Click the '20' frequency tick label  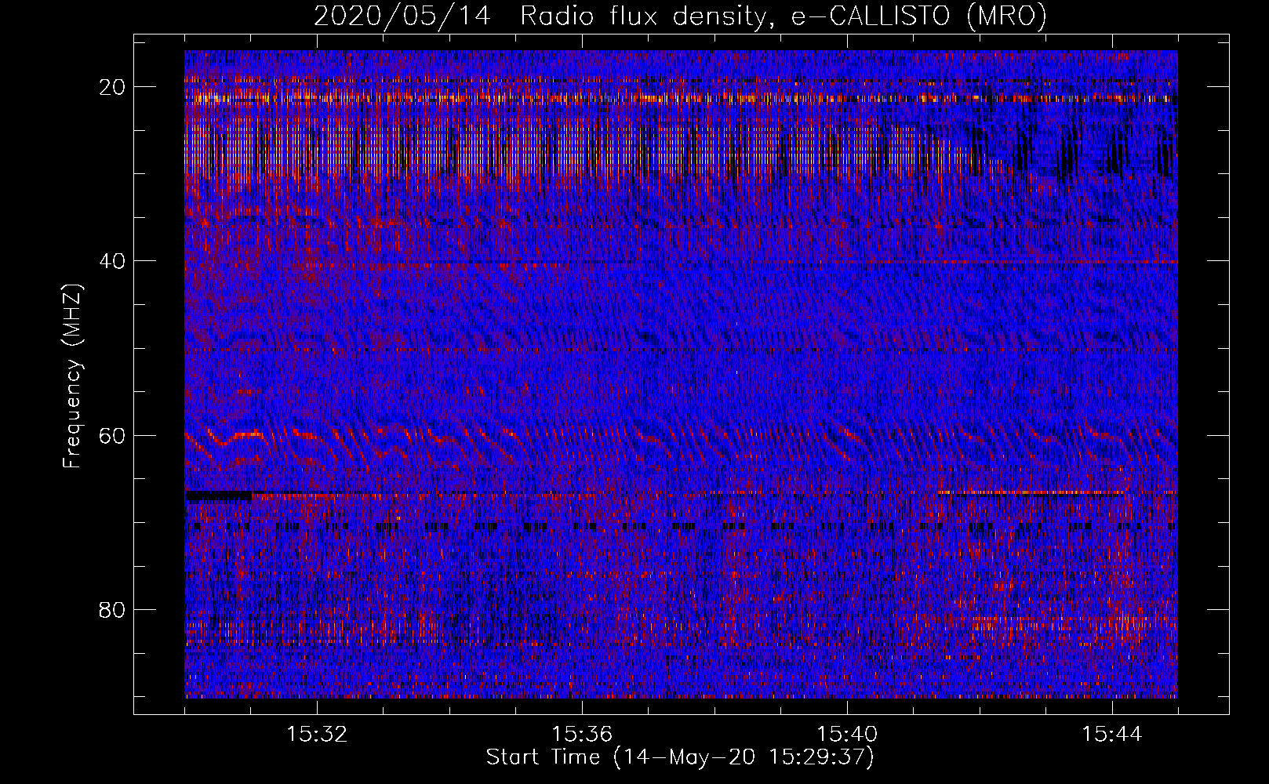coord(113,87)
